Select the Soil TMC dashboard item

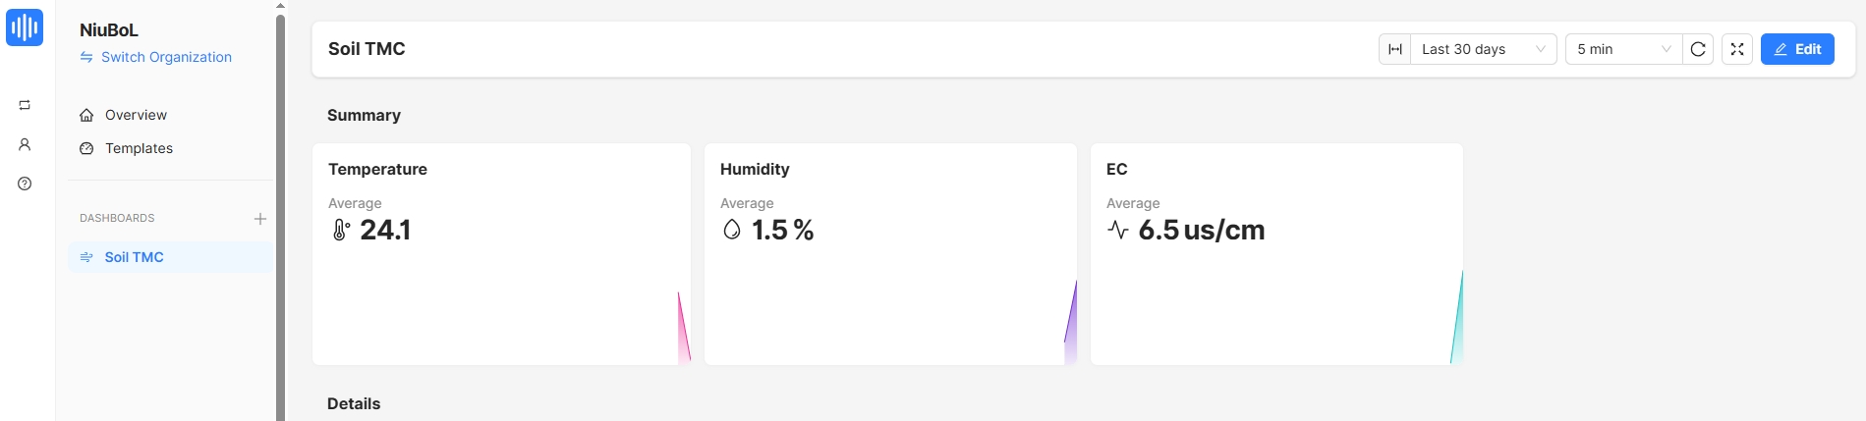135,257
